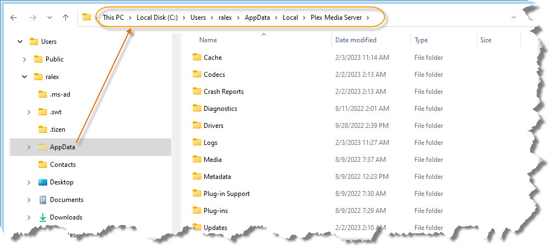This screenshot has width=550, height=247.
Task: Click the Media folder icon
Action: pyautogui.click(x=197, y=159)
